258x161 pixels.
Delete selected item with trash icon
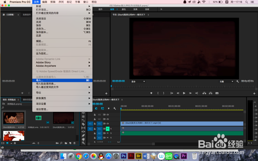point(74,143)
